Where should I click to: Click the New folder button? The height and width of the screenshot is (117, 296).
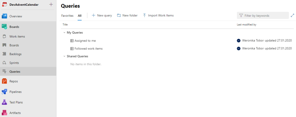tap(127, 16)
